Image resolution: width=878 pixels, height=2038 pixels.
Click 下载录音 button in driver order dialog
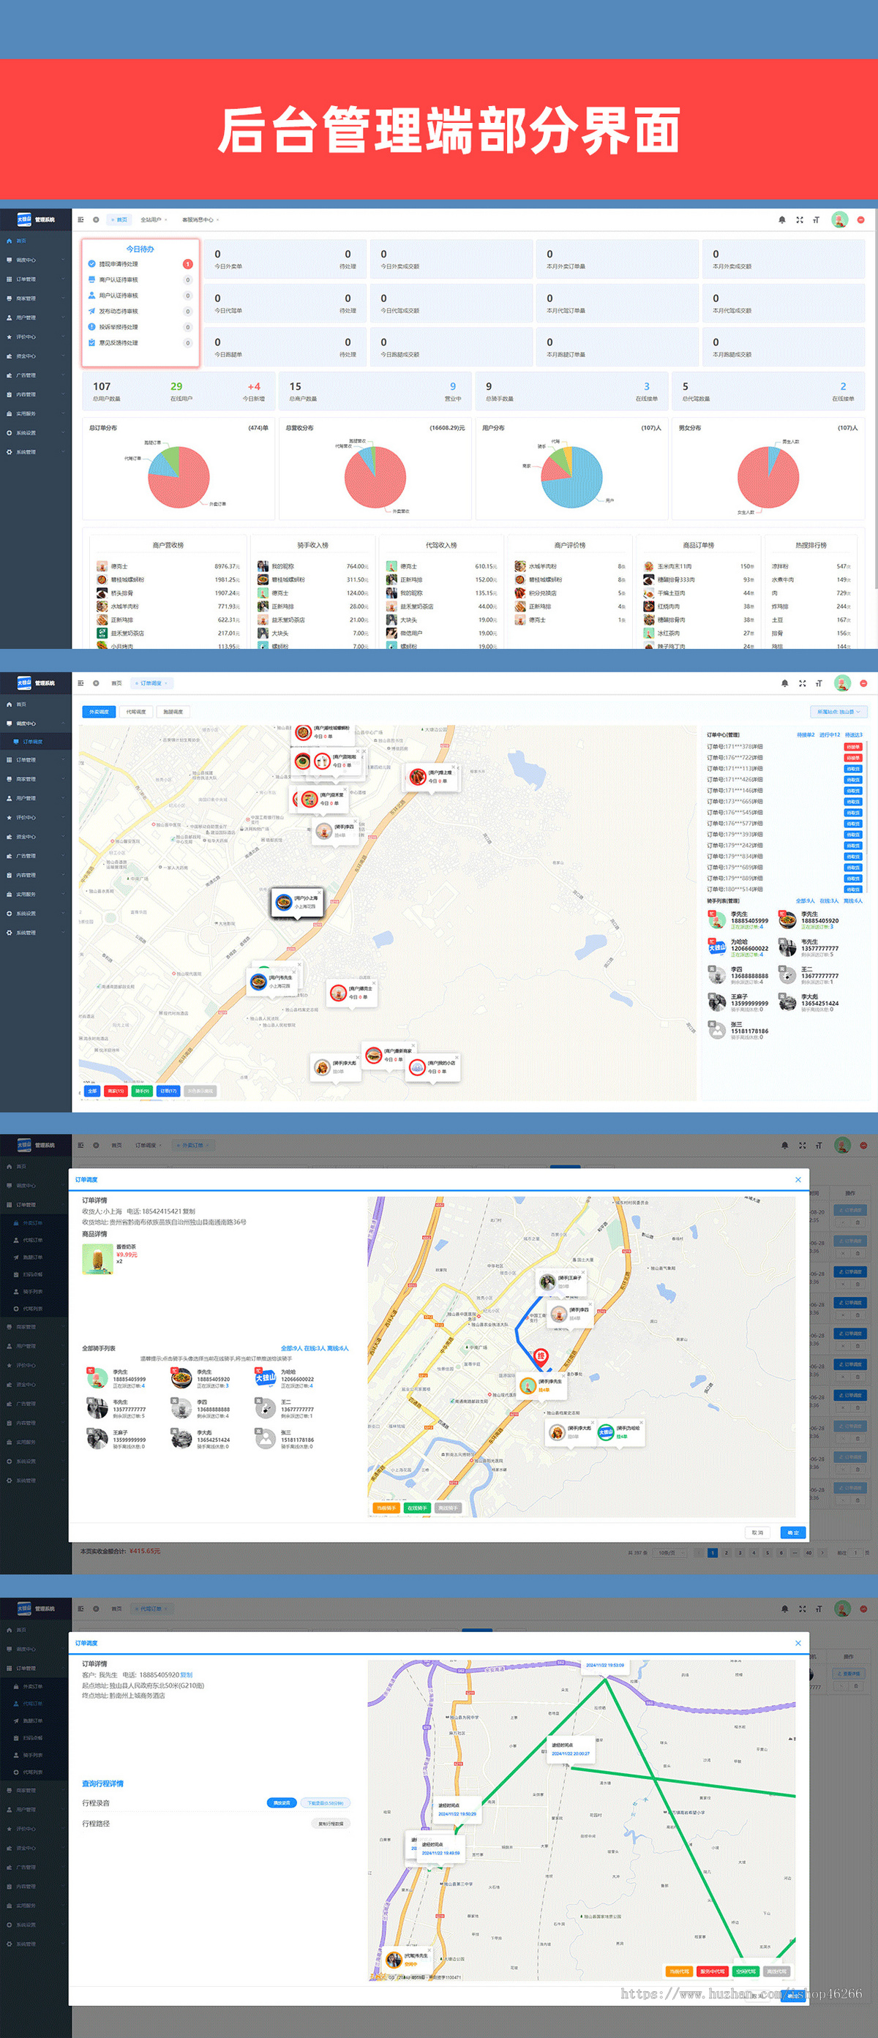pyautogui.click(x=325, y=1803)
